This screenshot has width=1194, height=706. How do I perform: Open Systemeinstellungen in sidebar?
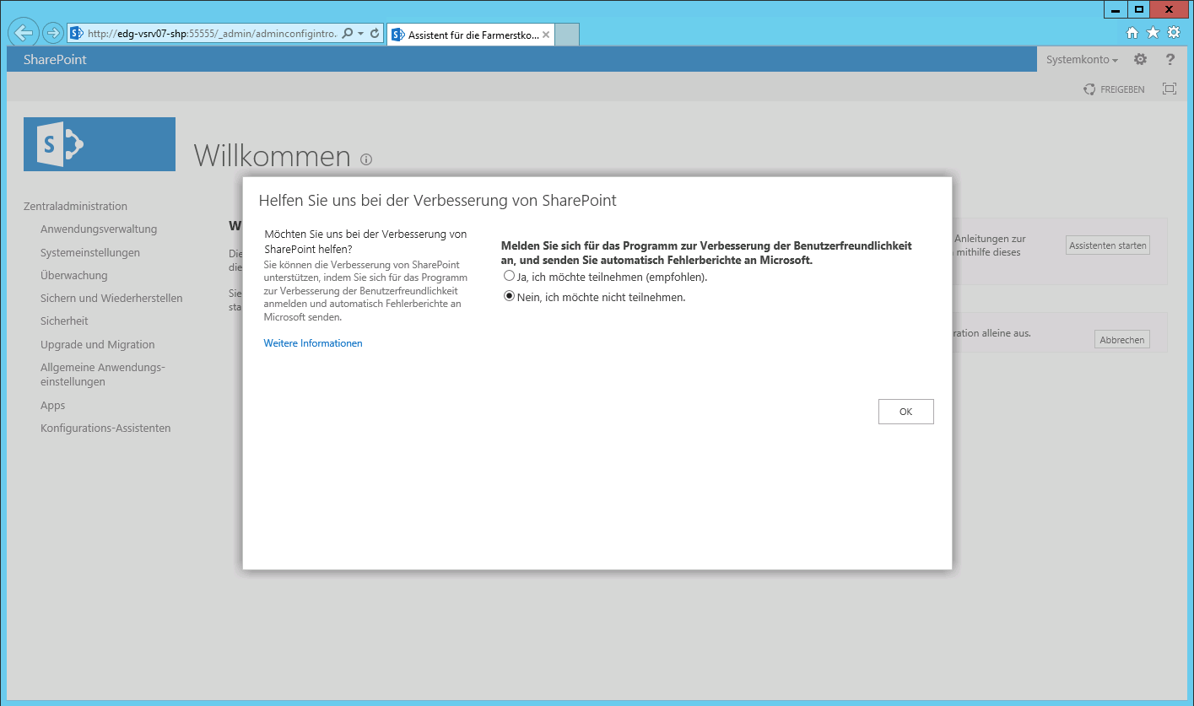click(x=90, y=252)
